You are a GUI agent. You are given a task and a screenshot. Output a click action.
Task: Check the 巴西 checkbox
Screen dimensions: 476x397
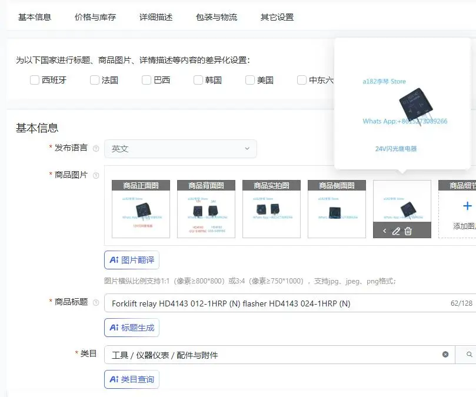point(147,80)
